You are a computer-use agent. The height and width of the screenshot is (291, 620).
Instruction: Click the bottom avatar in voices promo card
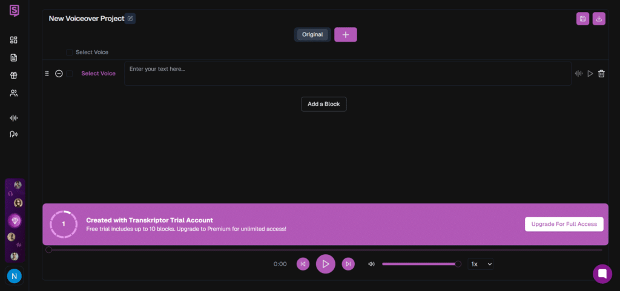click(15, 257)
